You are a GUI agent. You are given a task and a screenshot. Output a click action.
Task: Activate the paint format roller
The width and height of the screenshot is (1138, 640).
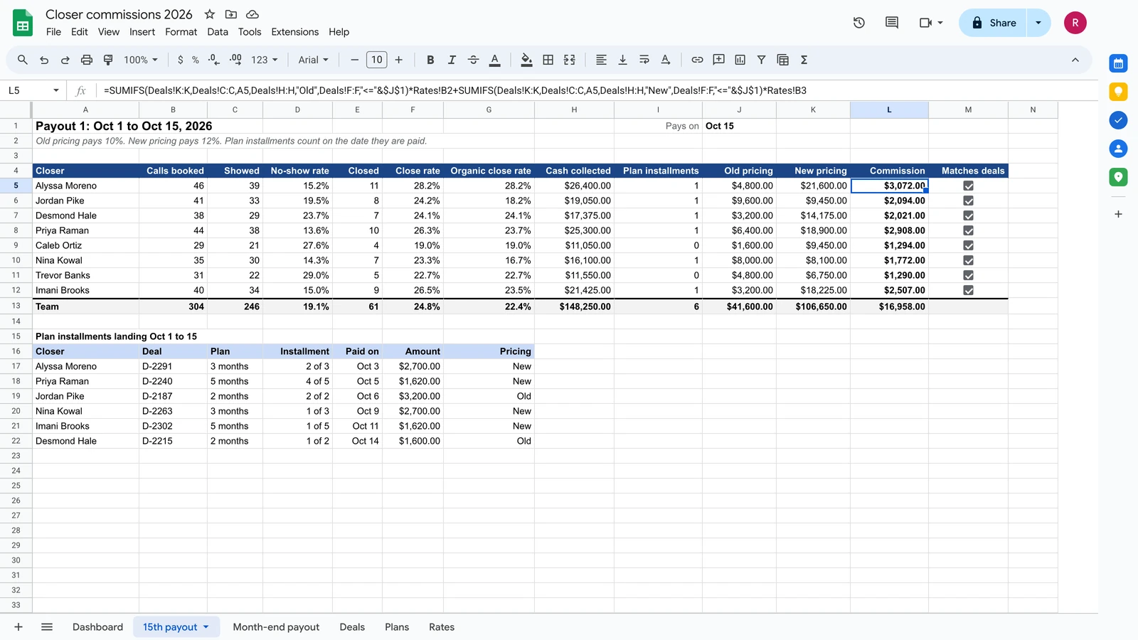point(108,60)
